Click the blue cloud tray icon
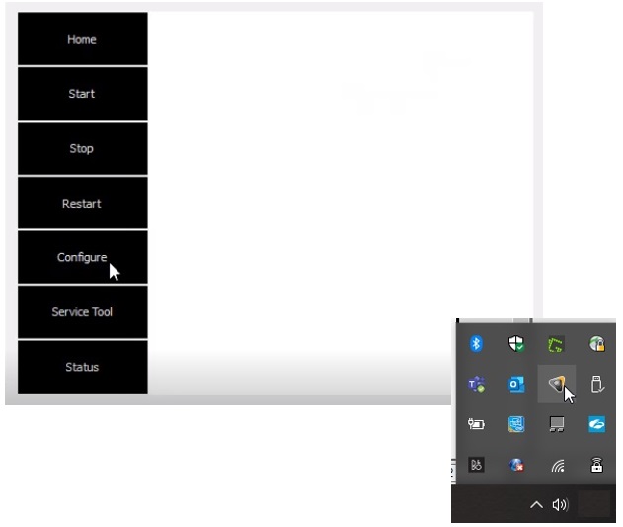 coord(596,425)
